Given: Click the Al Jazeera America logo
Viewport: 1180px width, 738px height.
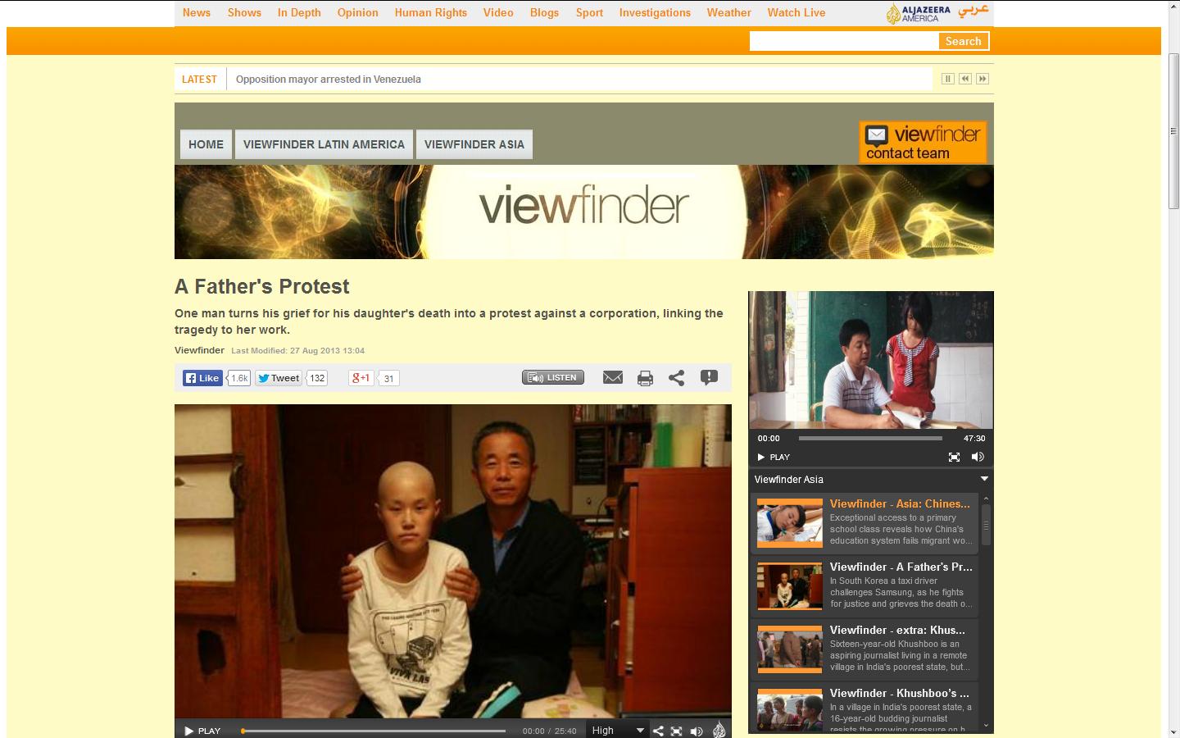Looking at the screenshot, I should 919,13.
